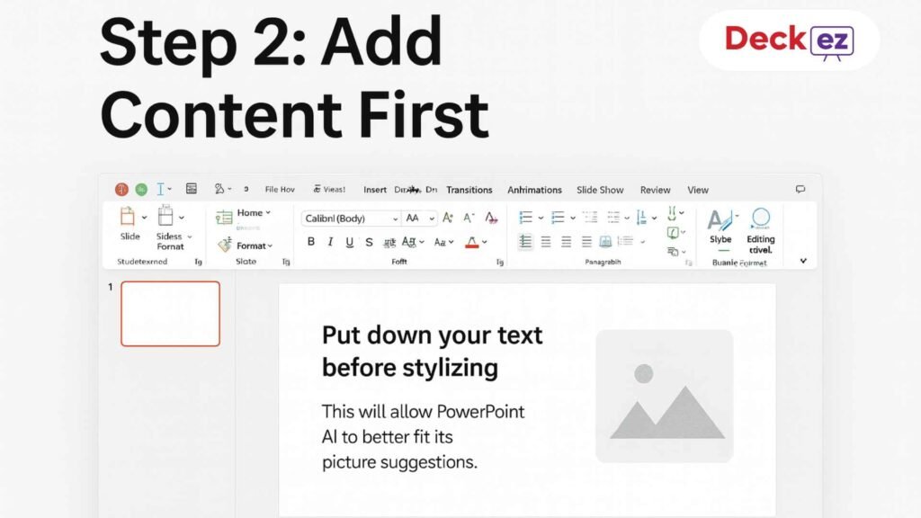Apply underline to text
921x518 pixels.
pos(350,242)
